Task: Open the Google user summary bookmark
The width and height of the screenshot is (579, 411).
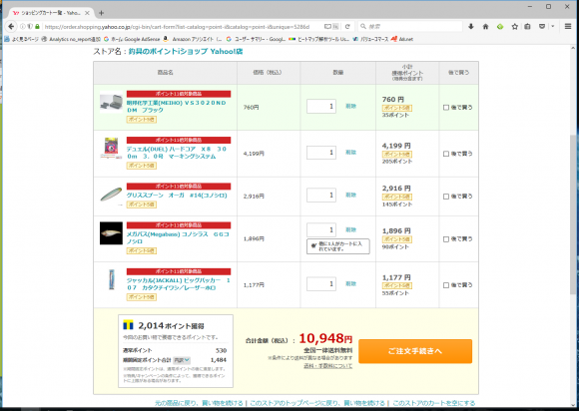Action: point(256,39)
